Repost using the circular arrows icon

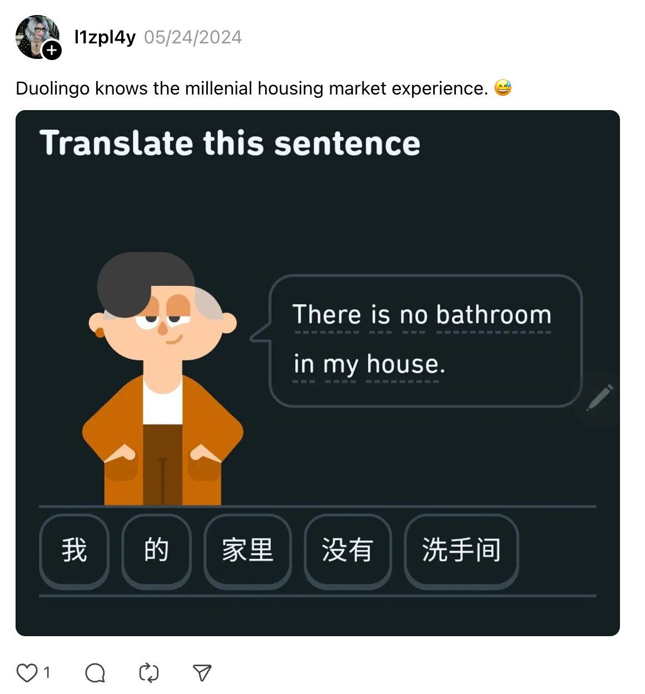(148, 673)
